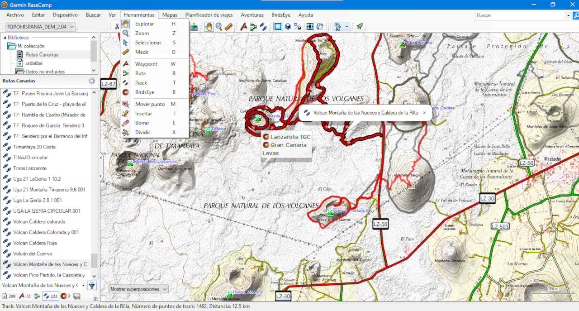Toggle BirdsEye filter showing 3
The image size is (579, 311).
[66, 297]
